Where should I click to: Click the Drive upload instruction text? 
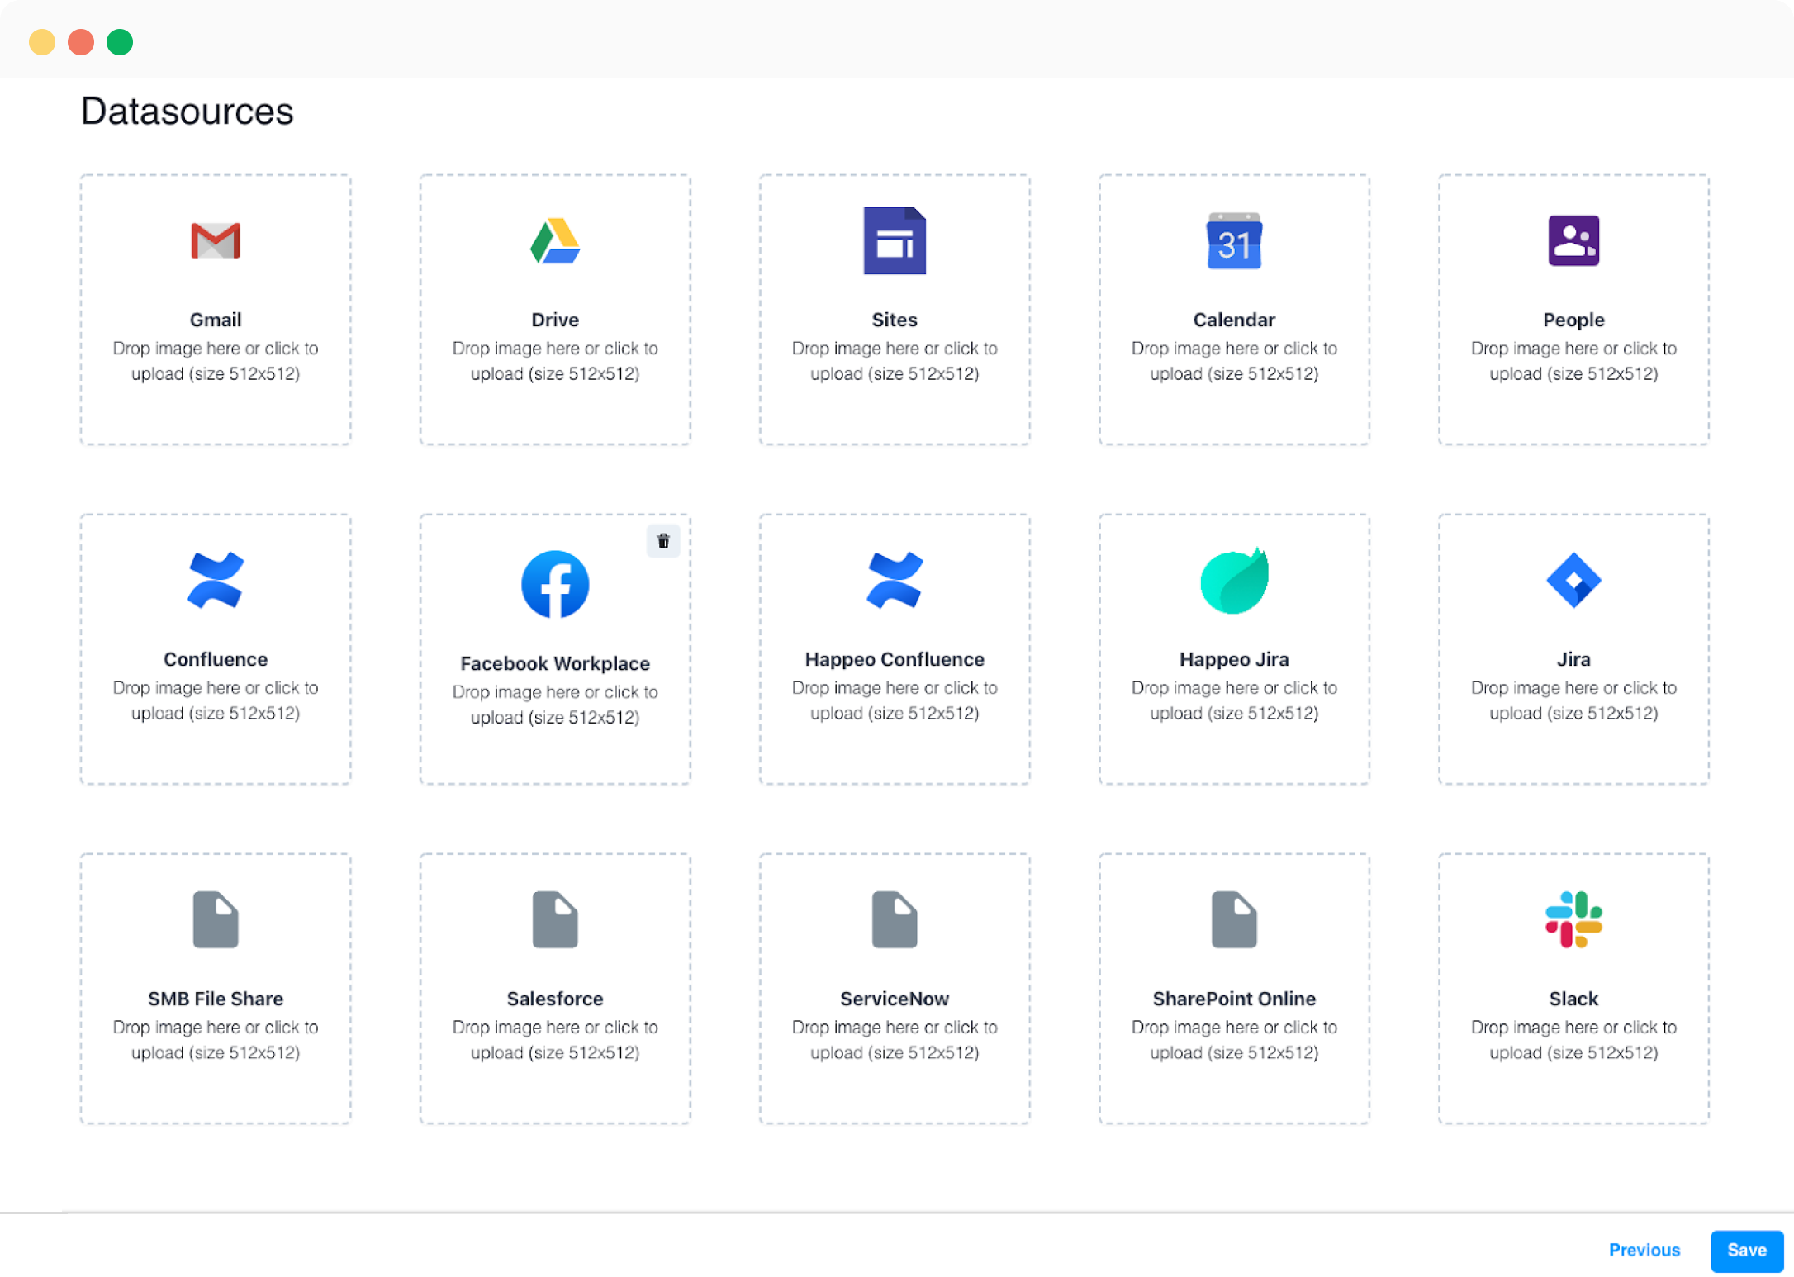click(555, 361)
